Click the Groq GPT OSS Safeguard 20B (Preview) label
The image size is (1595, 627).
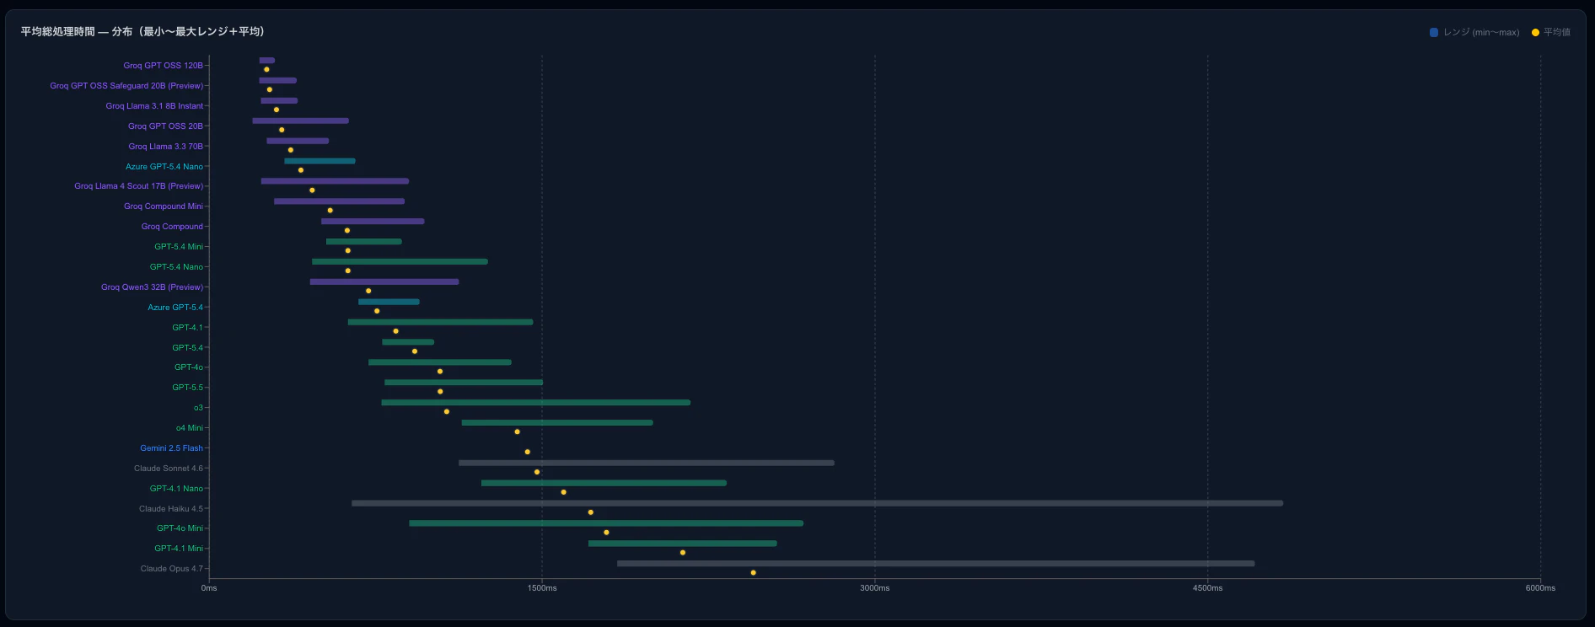click(126, 86)
